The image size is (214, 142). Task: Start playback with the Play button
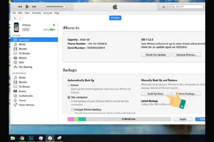(27, 7)
